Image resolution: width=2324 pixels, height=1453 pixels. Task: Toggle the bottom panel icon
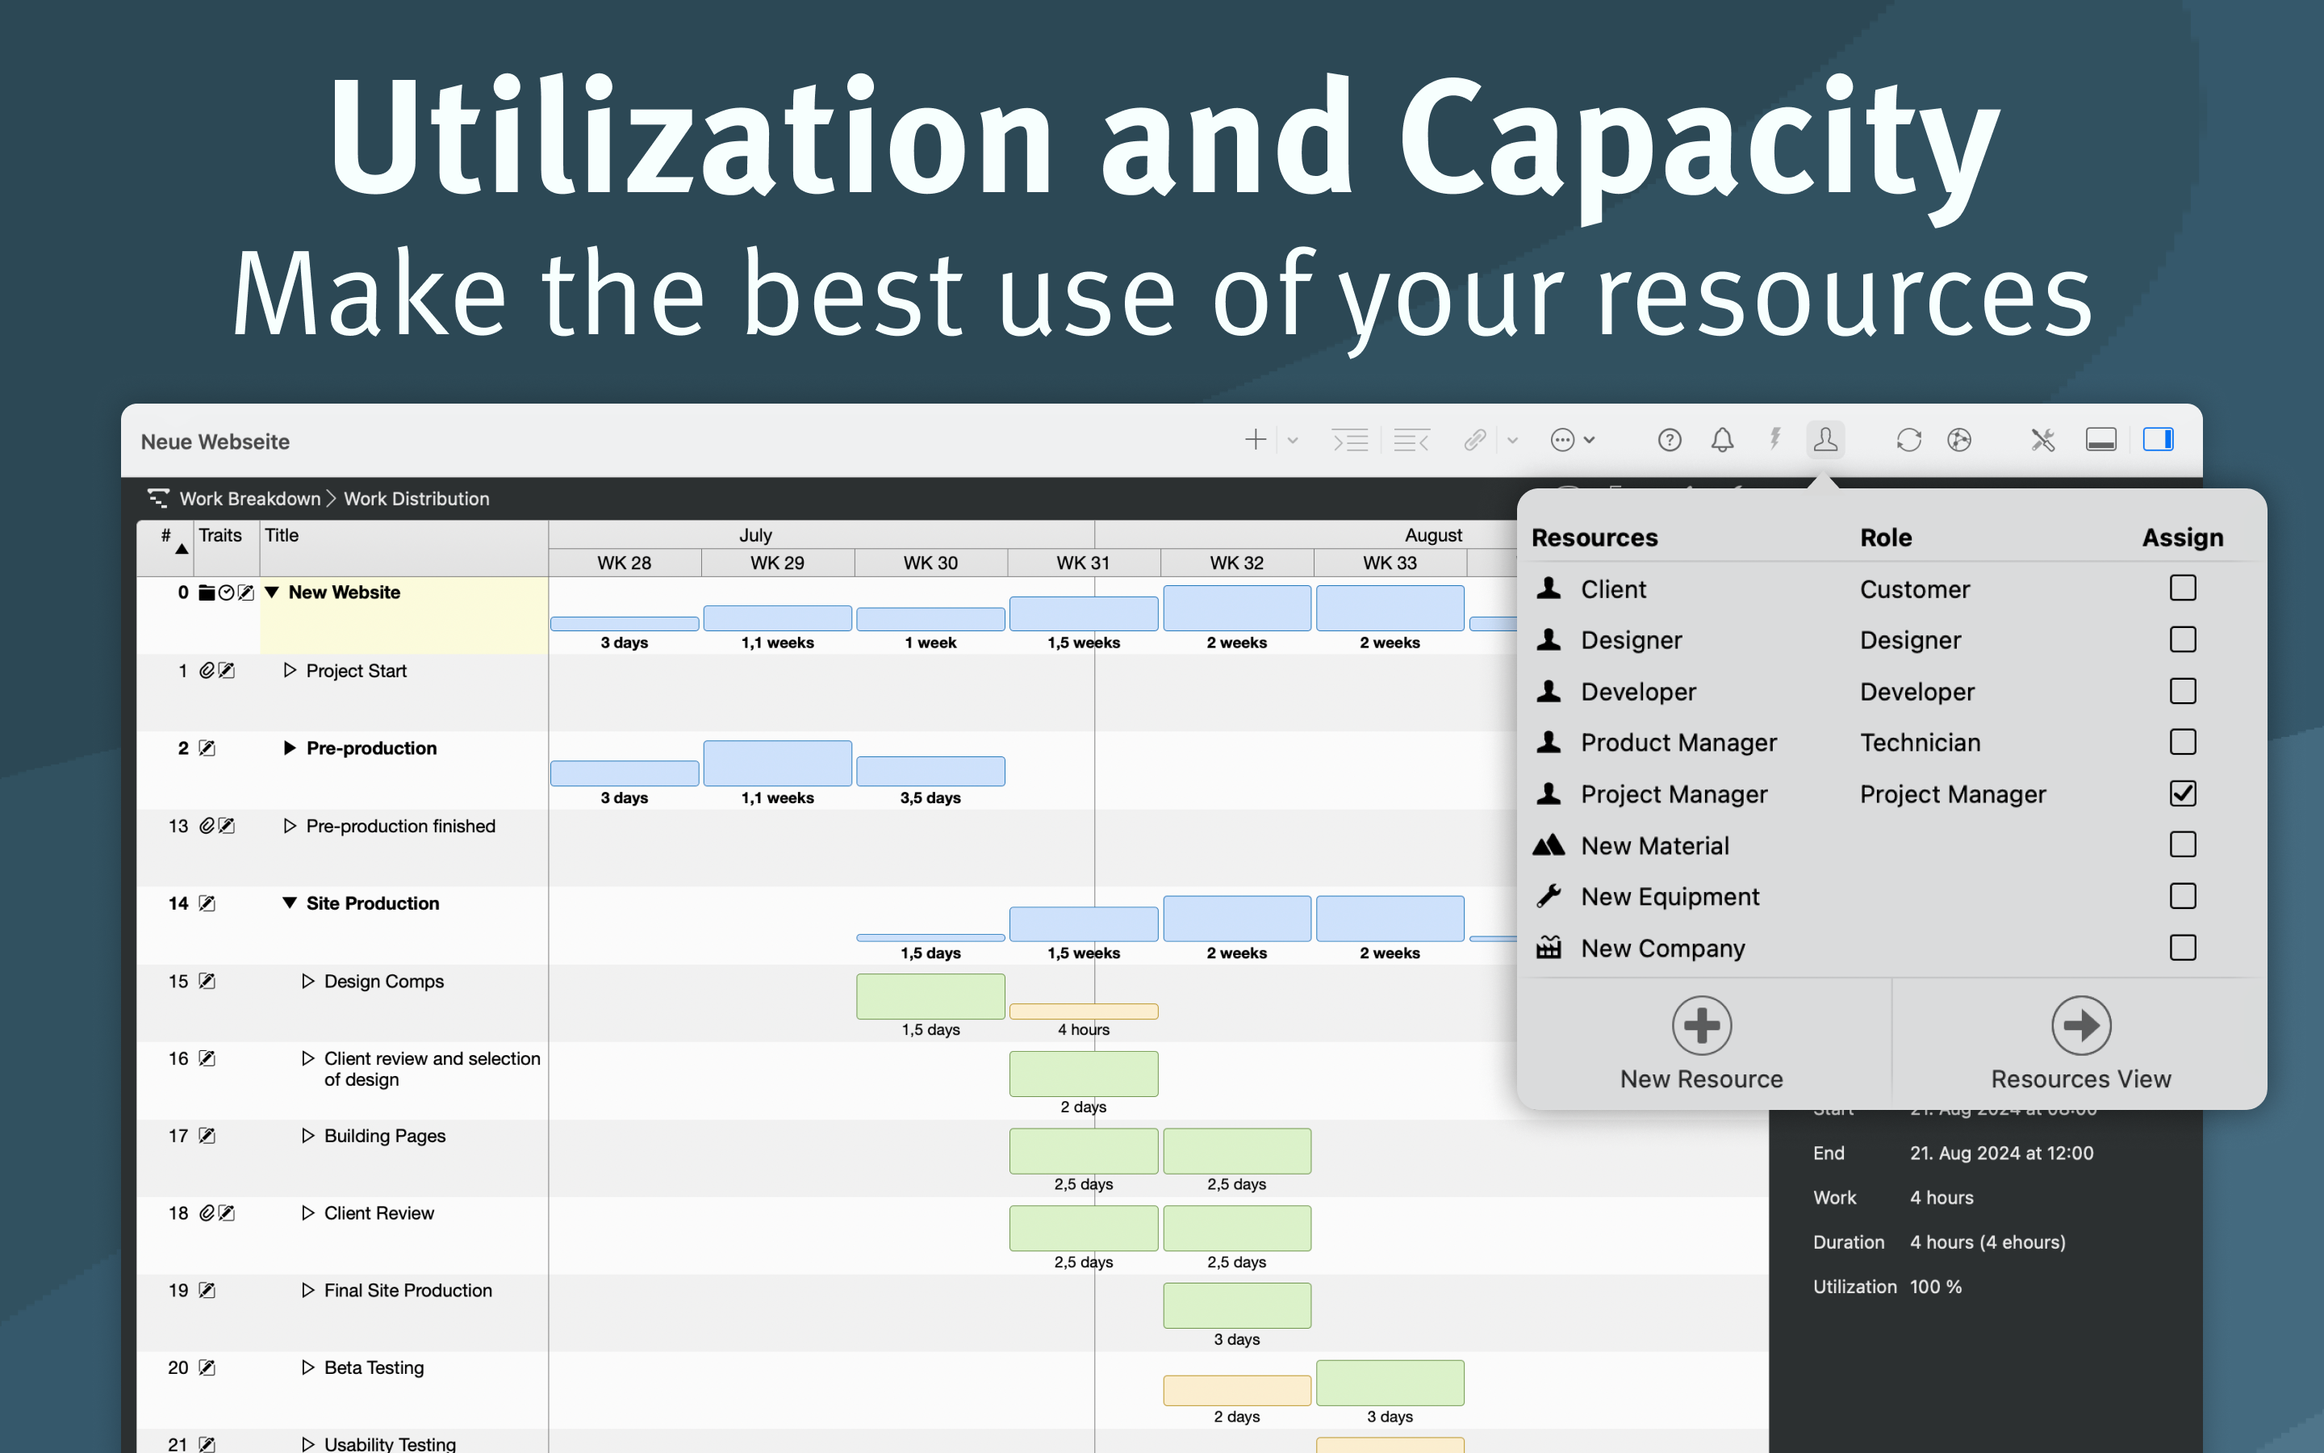(2100, 440)
